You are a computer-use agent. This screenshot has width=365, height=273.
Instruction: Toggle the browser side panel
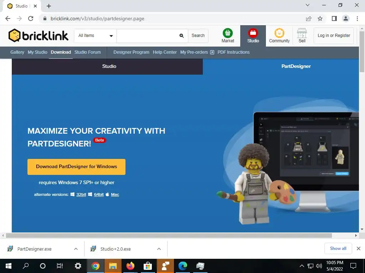[334, 18]
